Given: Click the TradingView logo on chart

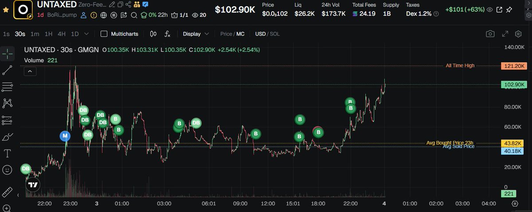Looking at the screenshot, I should pos(33,184).
